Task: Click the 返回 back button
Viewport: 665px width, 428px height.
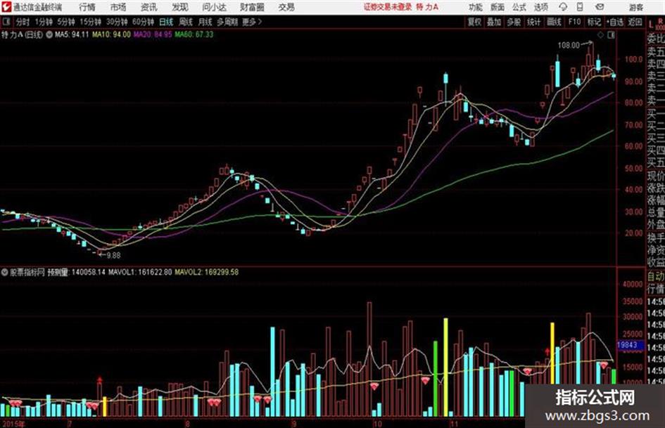Action: tap(635, 22)
